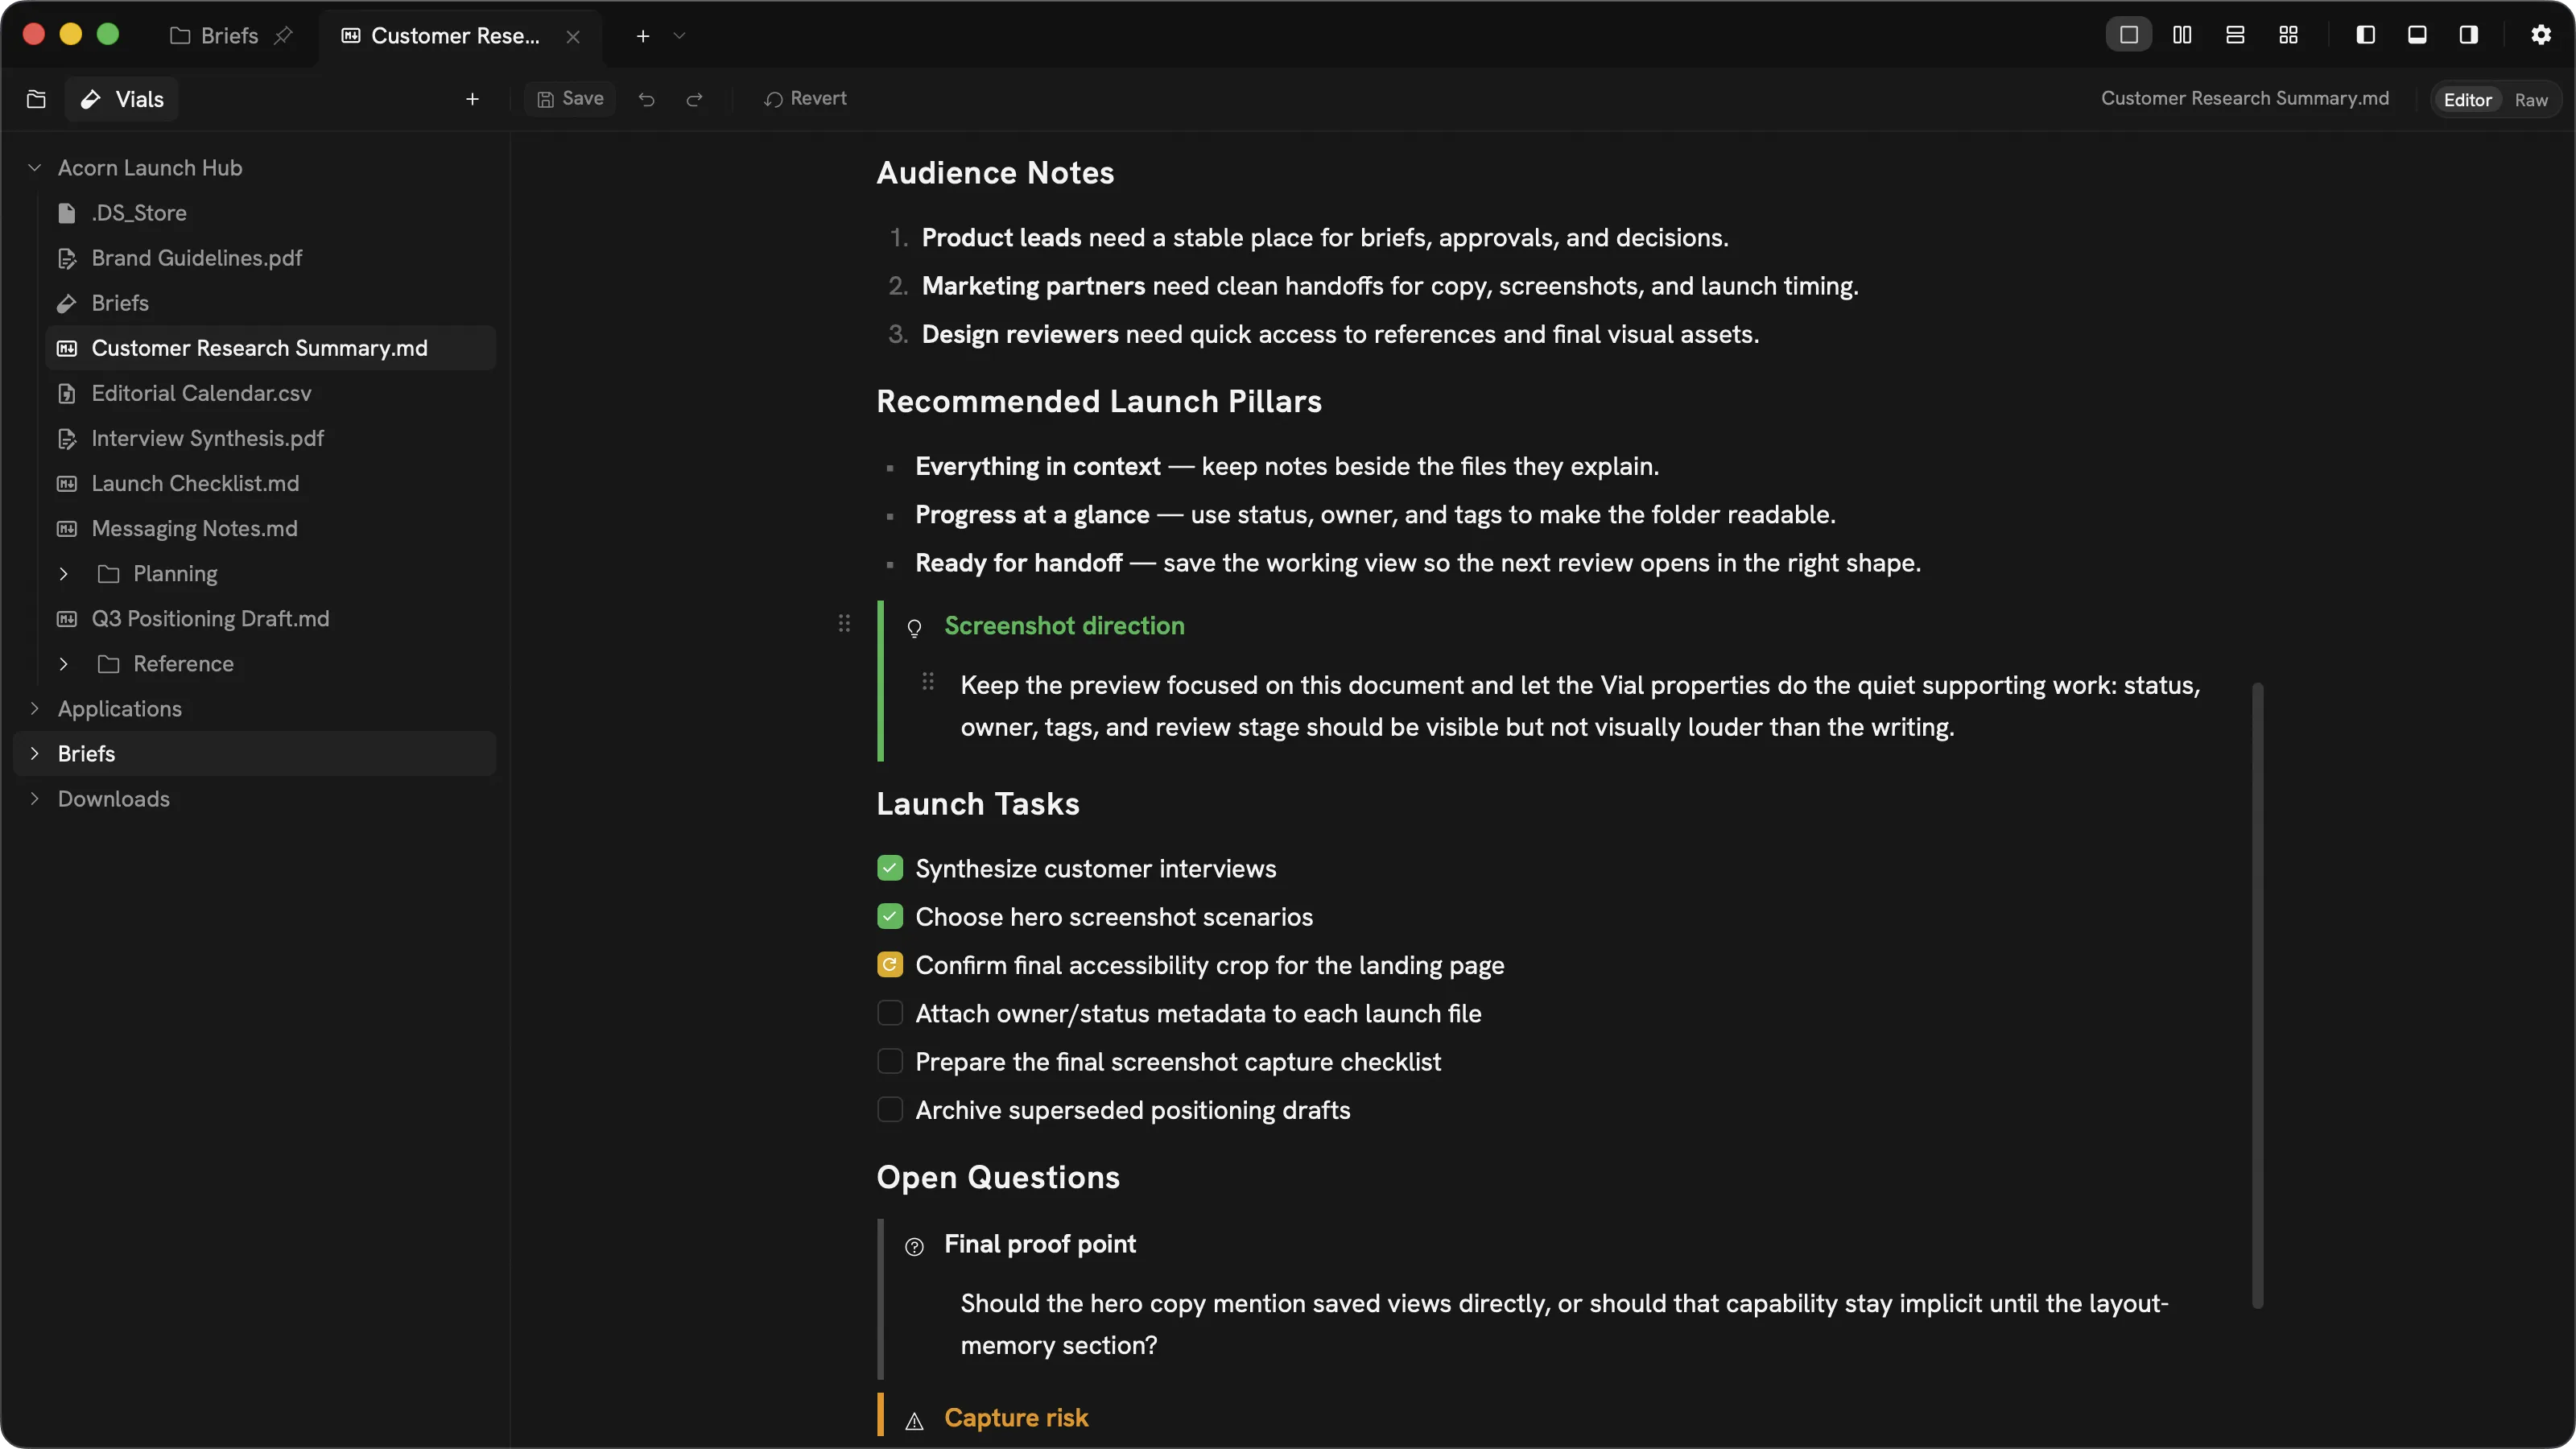Add a new tab with plus icon
The height and width of the screenshot is (1449, 2576).
[643, 36]
